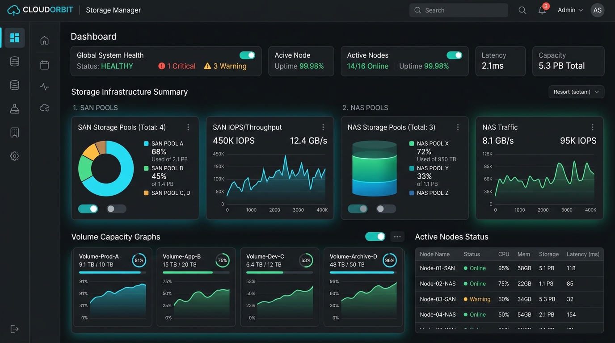
Task: Open NAS Traffic kebab menu
Action: [x=593, y=127]
